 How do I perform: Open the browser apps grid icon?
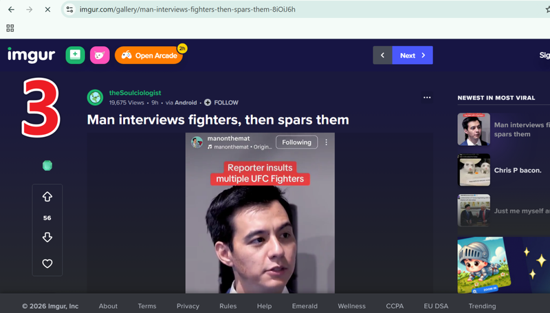[x=10, y=28]
